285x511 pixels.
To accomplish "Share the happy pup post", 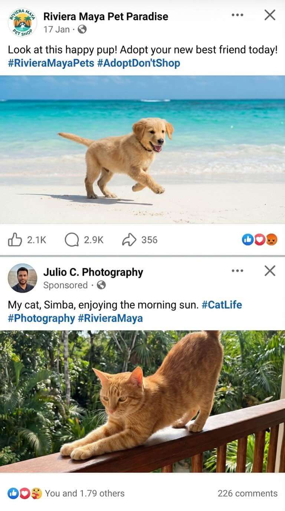I will click(x=140, y=240).
